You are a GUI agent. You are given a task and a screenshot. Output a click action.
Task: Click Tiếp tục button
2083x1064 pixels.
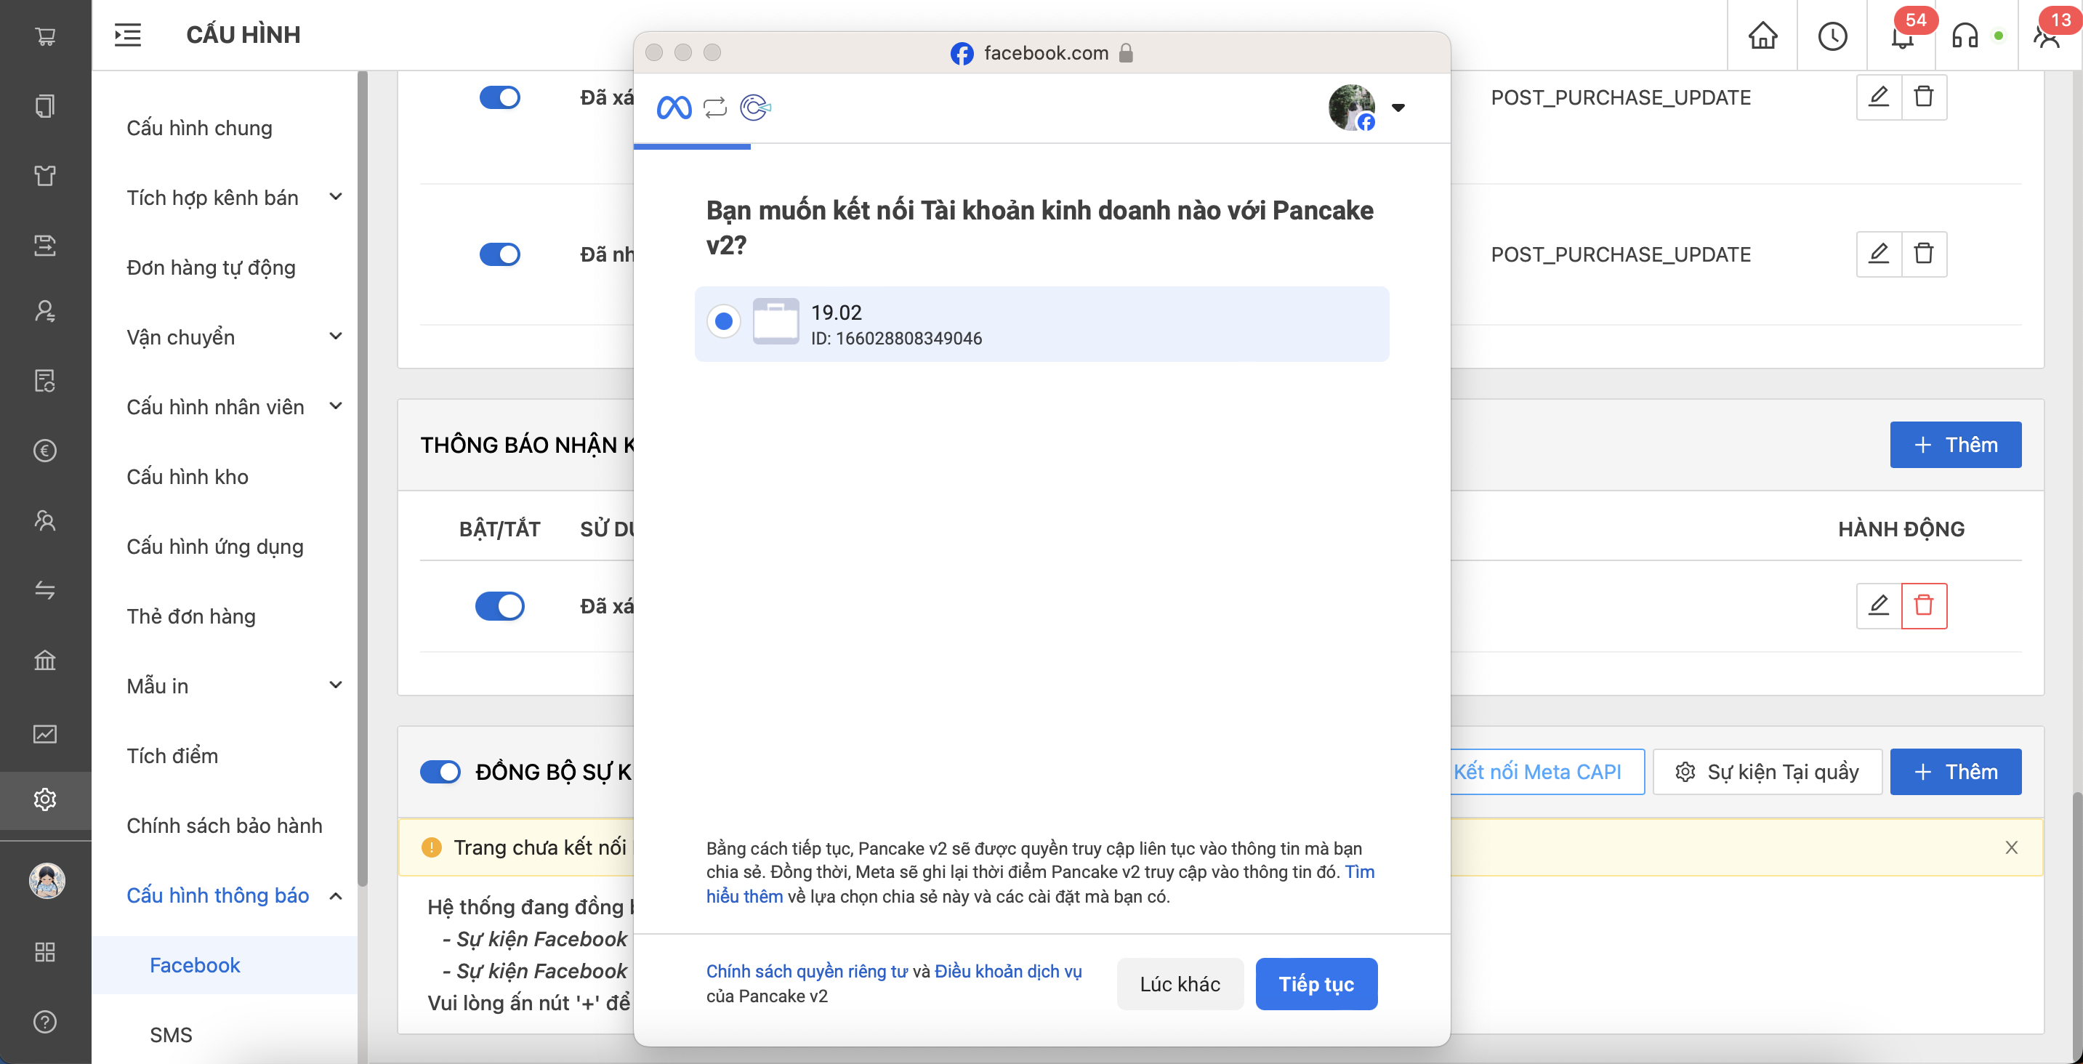tap(1316, 984)
